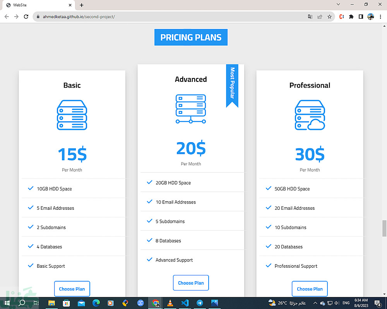387x309 pixels.
Task: Click the Professional plan cloud server icon
Action: [310, 115]
